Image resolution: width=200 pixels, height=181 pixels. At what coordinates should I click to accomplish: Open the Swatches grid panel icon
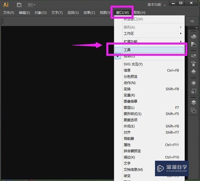point(194,56)
